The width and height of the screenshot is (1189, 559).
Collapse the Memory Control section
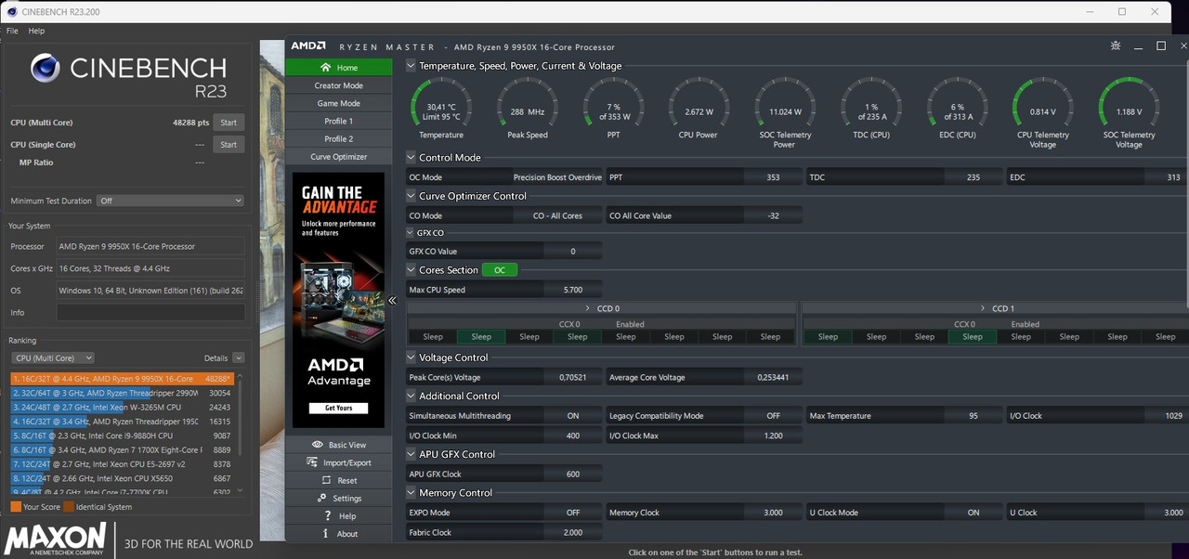tap(411, 493)
